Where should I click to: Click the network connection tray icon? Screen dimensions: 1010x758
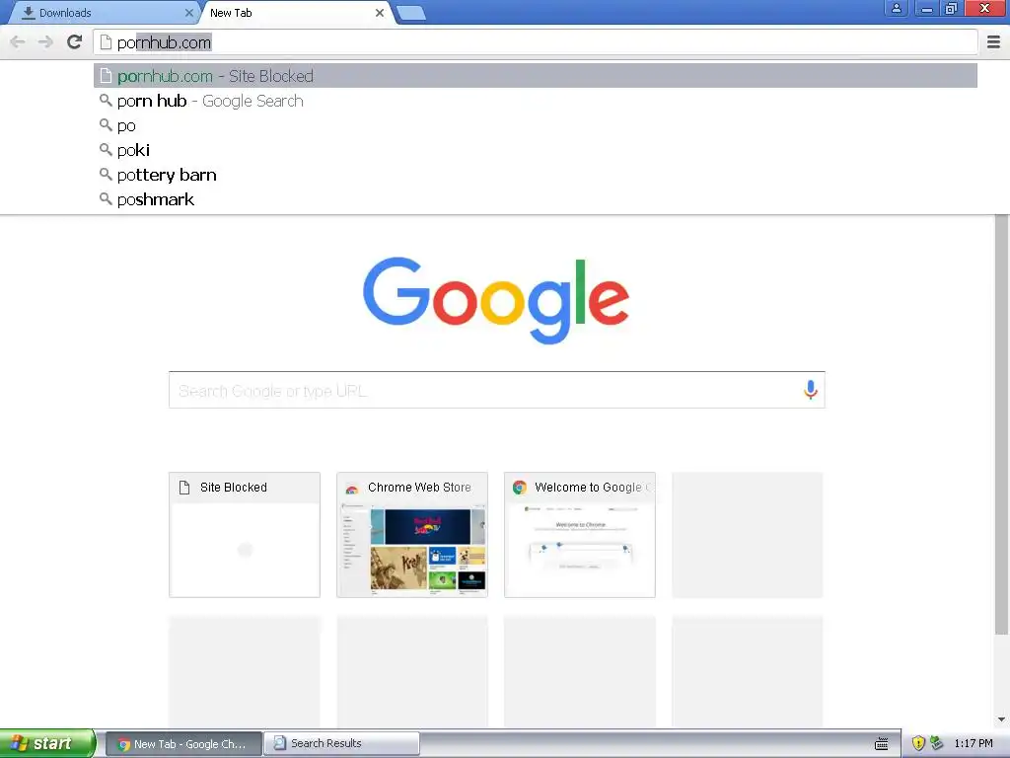937,744
